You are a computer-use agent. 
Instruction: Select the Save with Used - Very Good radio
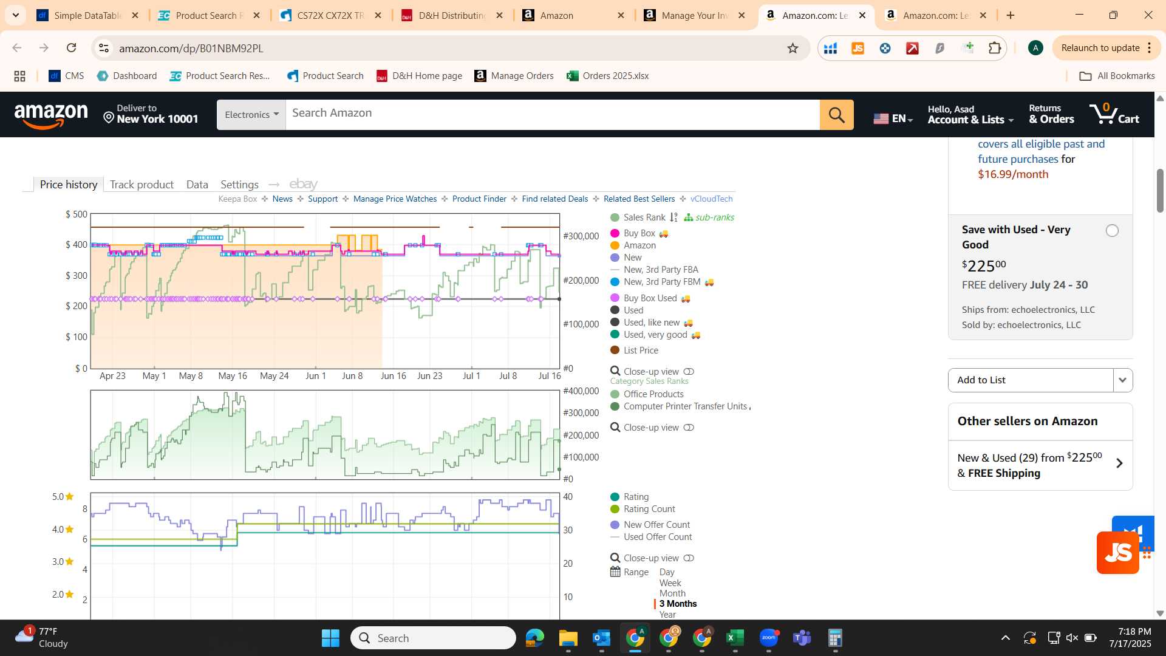pos(1112,230)
